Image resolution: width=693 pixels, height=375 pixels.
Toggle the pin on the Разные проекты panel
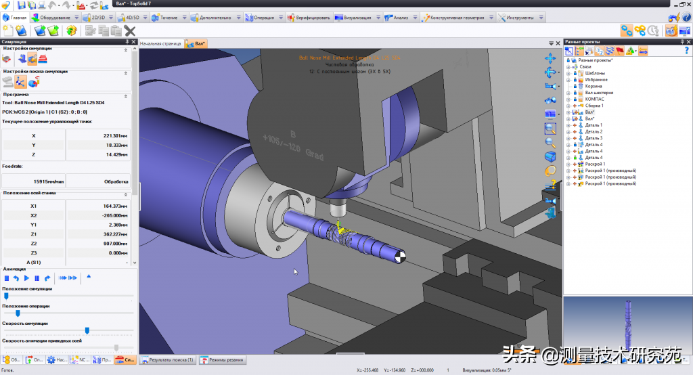(682, 41)
